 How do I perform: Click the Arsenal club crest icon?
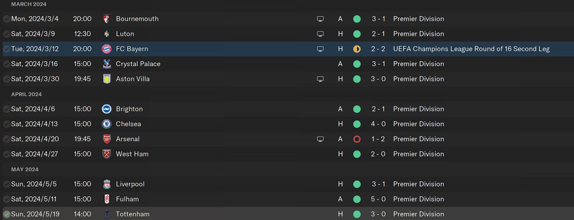[106, 139]
